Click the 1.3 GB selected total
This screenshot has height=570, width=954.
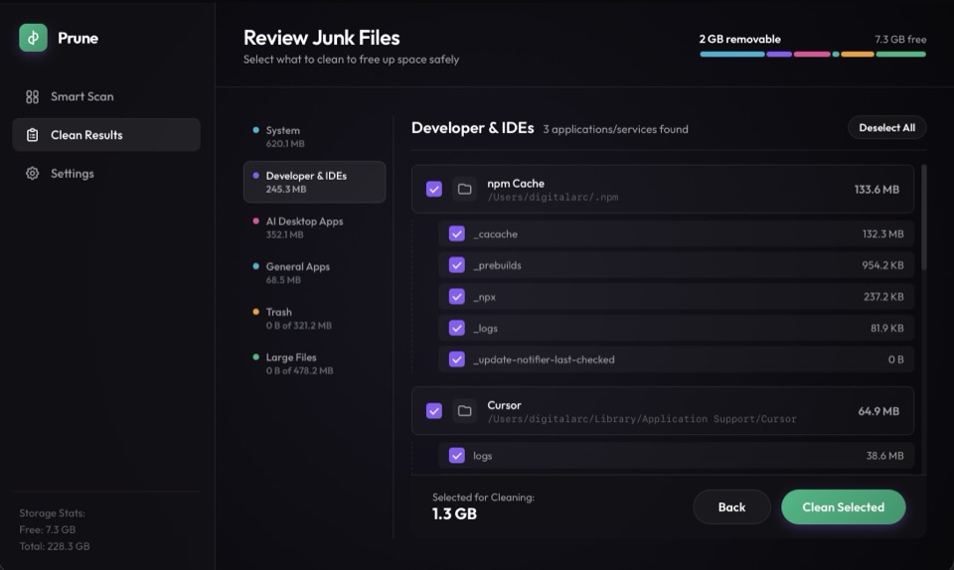(454, 513)
